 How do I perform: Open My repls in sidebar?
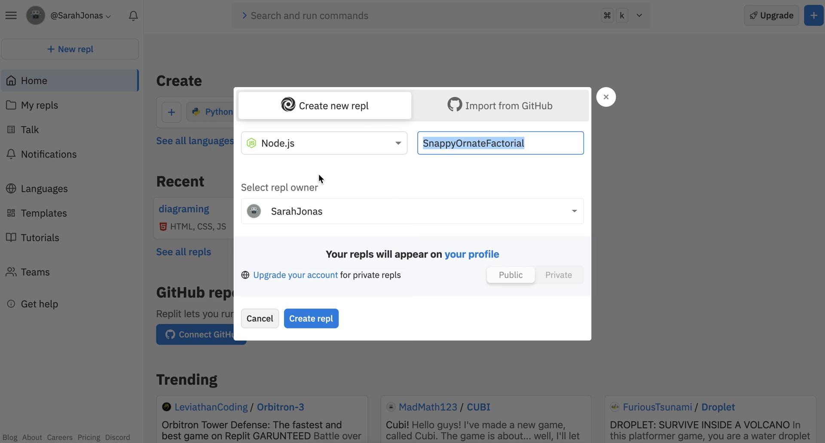40,105
